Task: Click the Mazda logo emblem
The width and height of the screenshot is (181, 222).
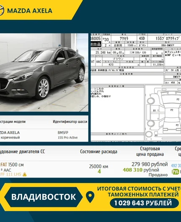Action: [x=2, y=10]
